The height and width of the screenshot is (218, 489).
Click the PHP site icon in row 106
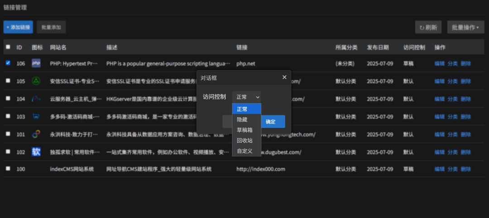[x=36, y=64]
